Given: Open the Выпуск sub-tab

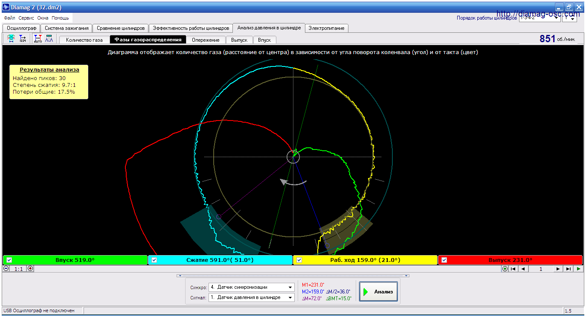Looking at the screenshot, I should [x=239, y=40].
